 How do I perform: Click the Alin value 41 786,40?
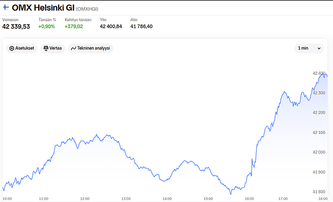[x=141, y=27]
